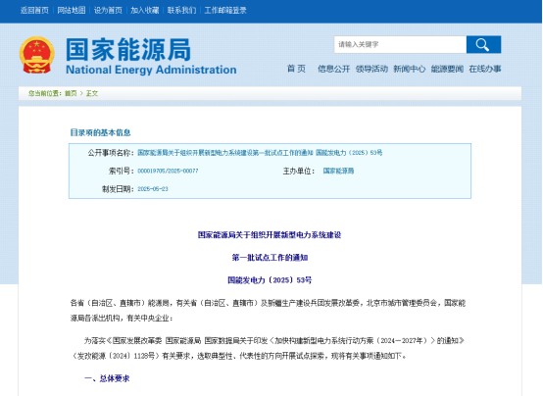This screenshot has width=543, height=396.
Task: Focus the keyword search input field
Action: (400, 44)
